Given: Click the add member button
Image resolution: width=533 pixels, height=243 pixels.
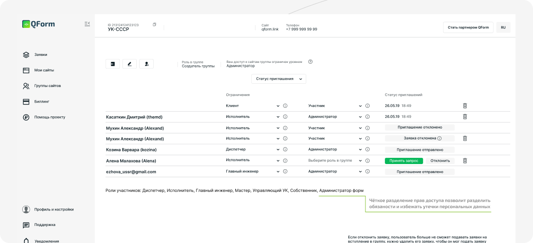Looking at the screenshot, I should (147, 64).
